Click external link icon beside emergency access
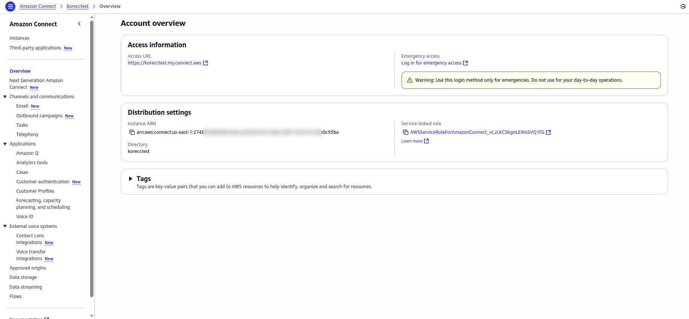 tap(465, 63)
